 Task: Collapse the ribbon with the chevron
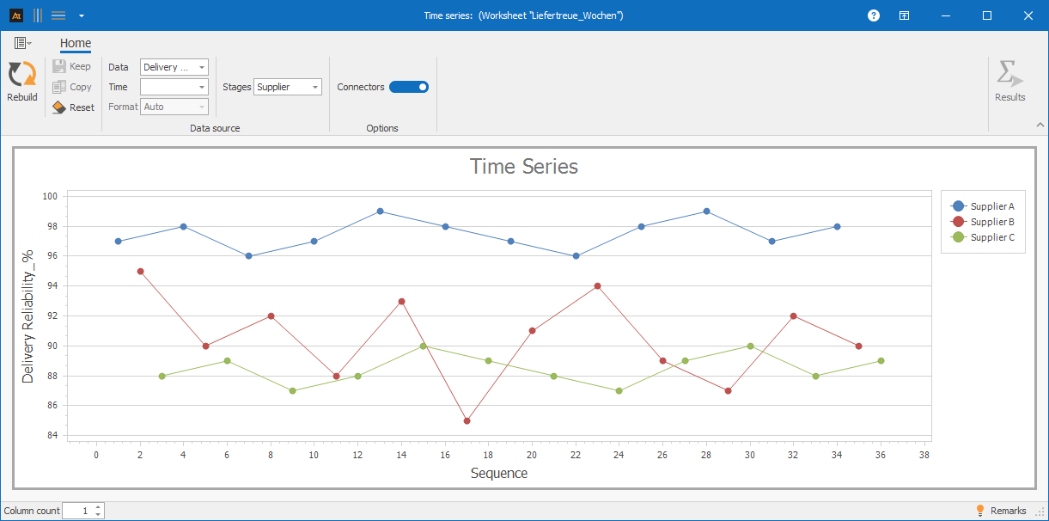coord(1040,126)
